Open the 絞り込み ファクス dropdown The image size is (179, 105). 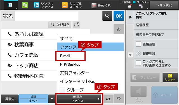79,99
